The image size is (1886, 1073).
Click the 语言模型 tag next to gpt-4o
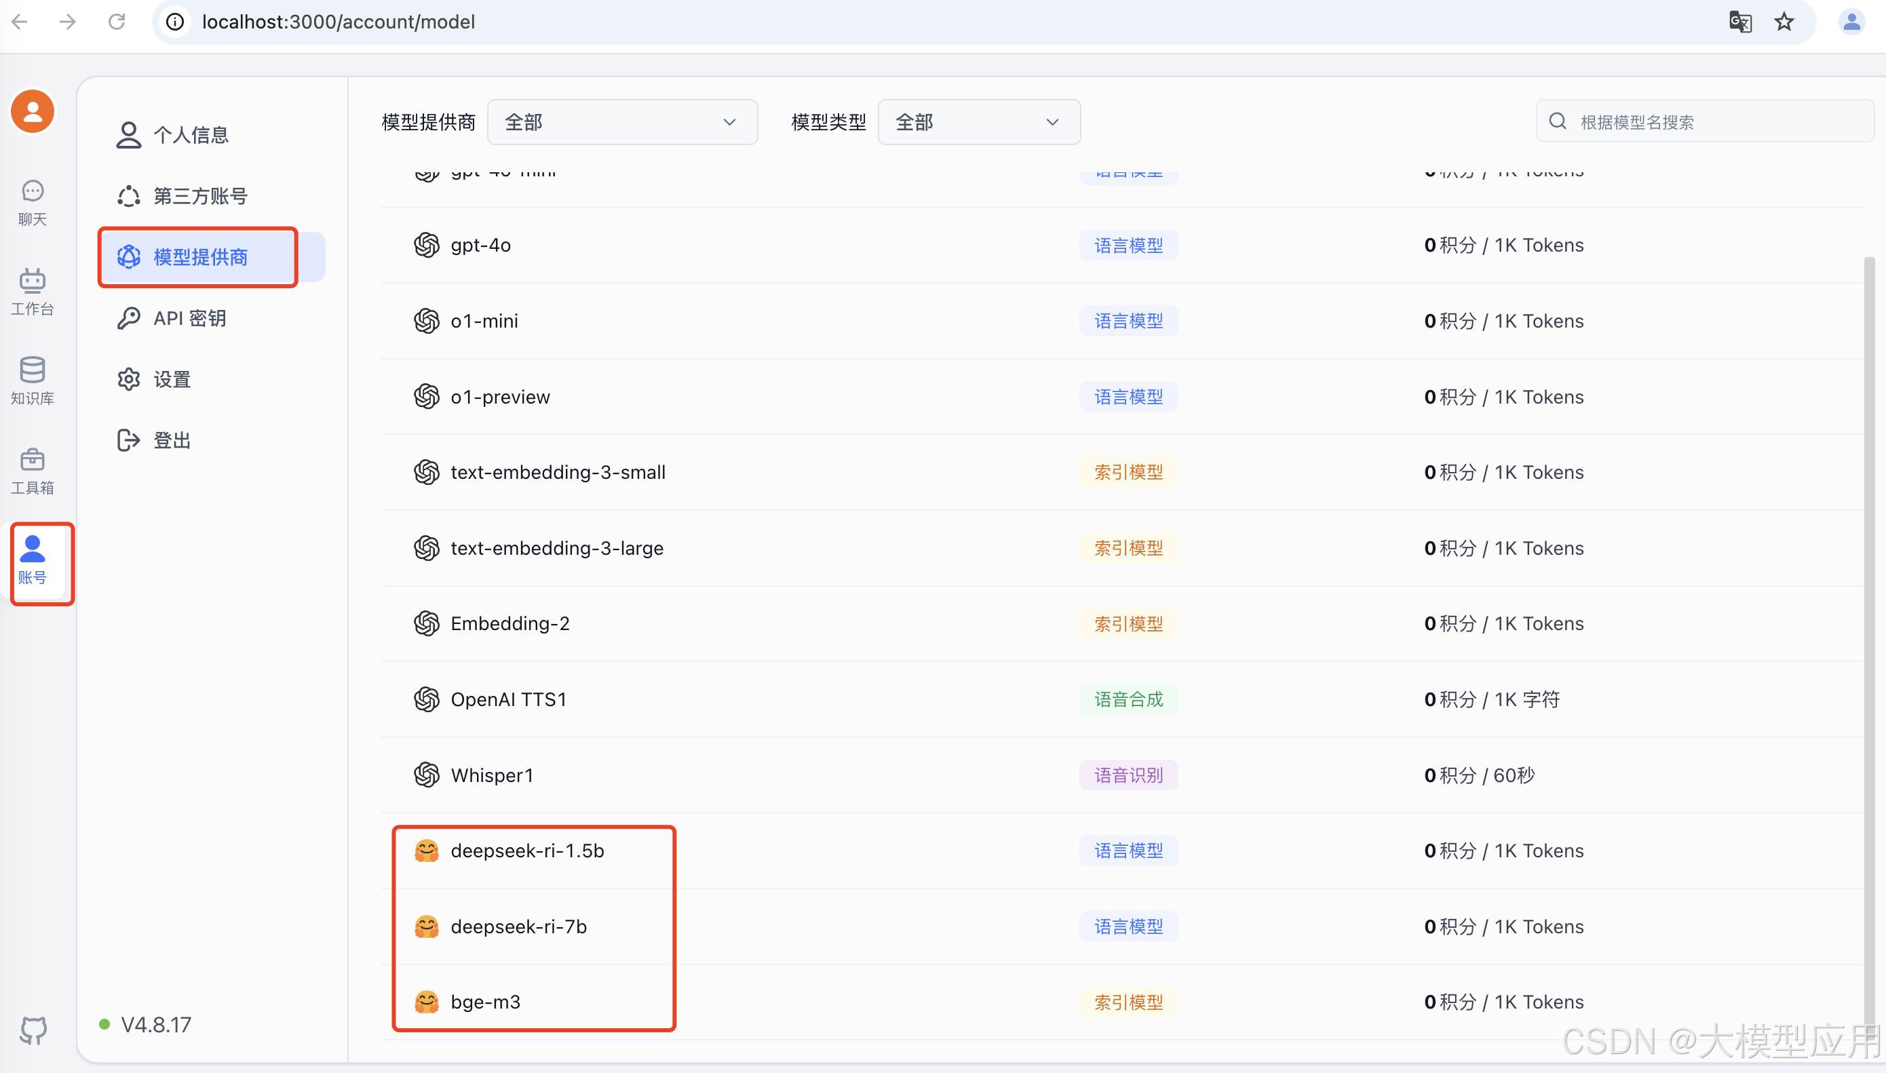pyautogui.click(x=1127, y=245)
